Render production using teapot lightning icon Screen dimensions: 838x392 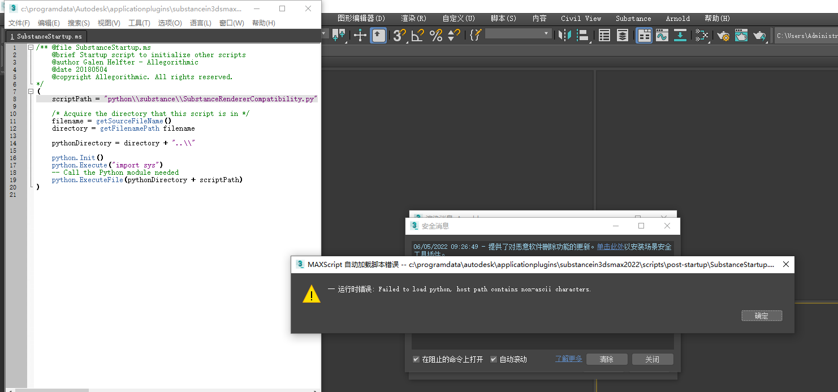point(759,36)
